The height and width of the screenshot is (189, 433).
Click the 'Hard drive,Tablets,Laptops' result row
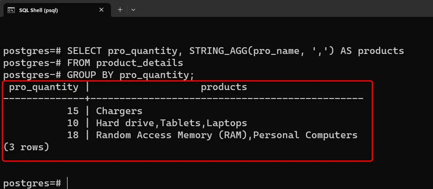click(171, 123)
